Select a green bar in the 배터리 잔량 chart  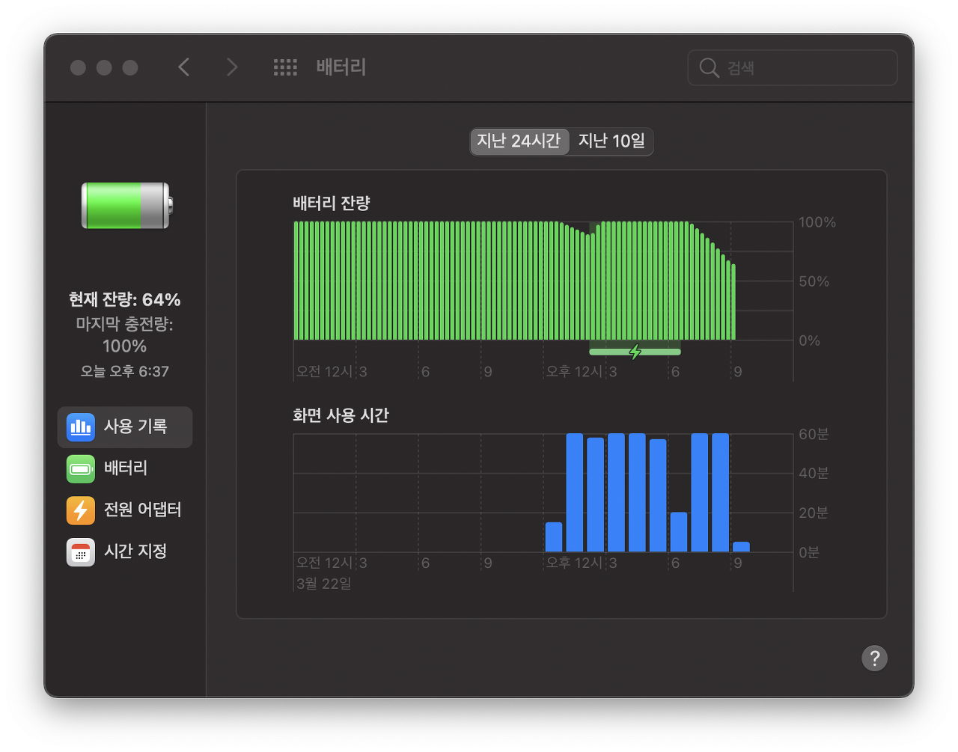click(x=449, y=281)
